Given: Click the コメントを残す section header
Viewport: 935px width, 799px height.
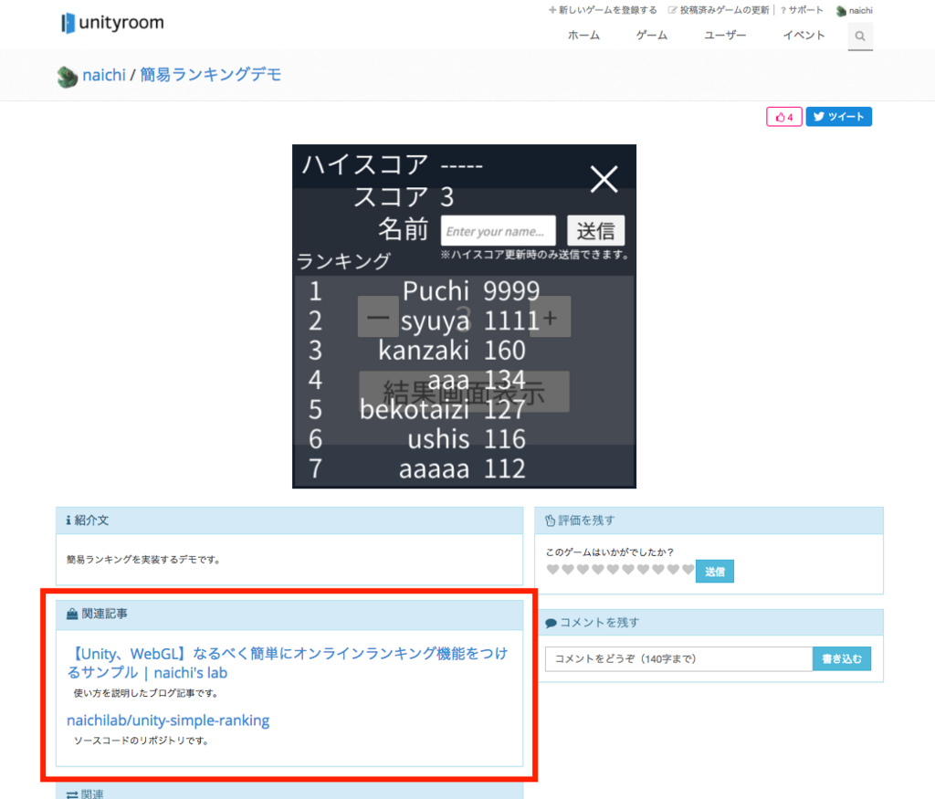Looking at the screenshot, I should (709, 623).
